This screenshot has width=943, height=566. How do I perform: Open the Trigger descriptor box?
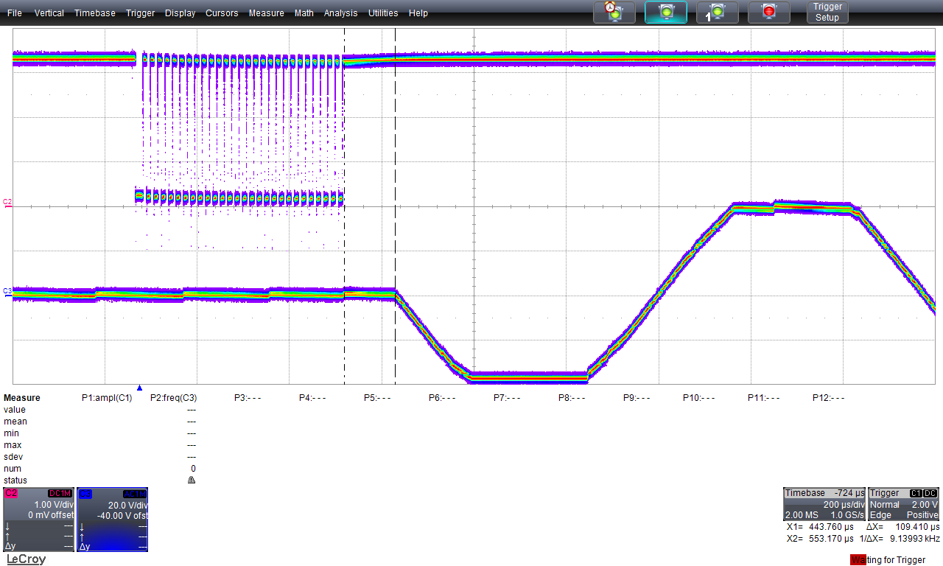point(904,504)
